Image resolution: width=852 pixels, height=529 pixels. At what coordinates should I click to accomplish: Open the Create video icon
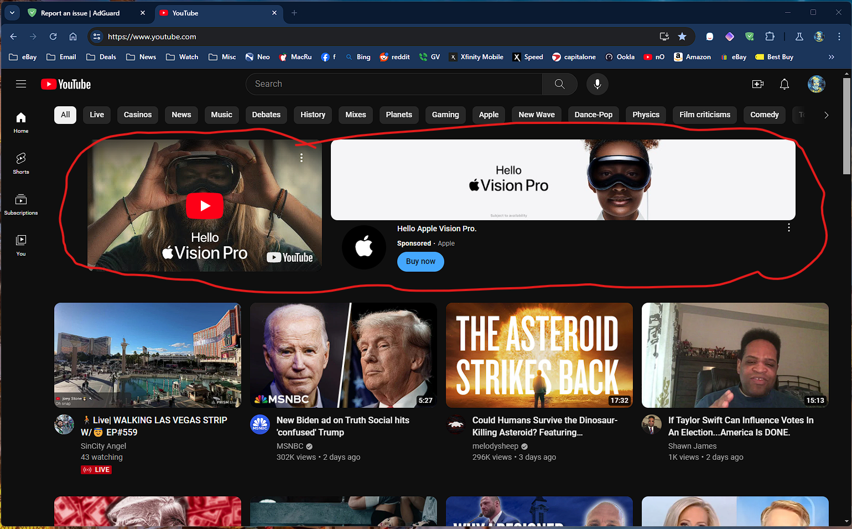point(757,84)
